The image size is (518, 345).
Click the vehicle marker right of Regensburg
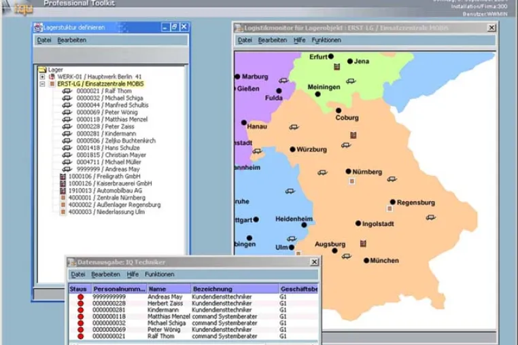click(431, 217)
